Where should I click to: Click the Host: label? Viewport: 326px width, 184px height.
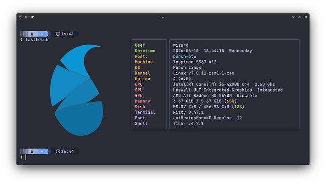[141, 57]
